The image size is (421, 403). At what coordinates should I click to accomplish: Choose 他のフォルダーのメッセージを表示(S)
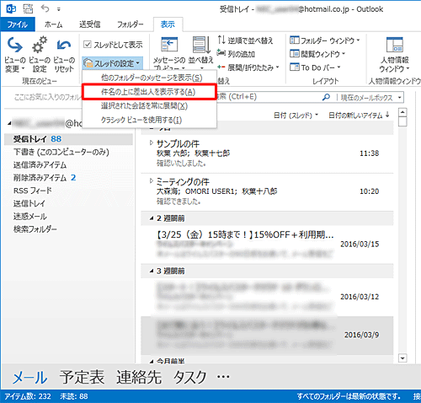149,78
